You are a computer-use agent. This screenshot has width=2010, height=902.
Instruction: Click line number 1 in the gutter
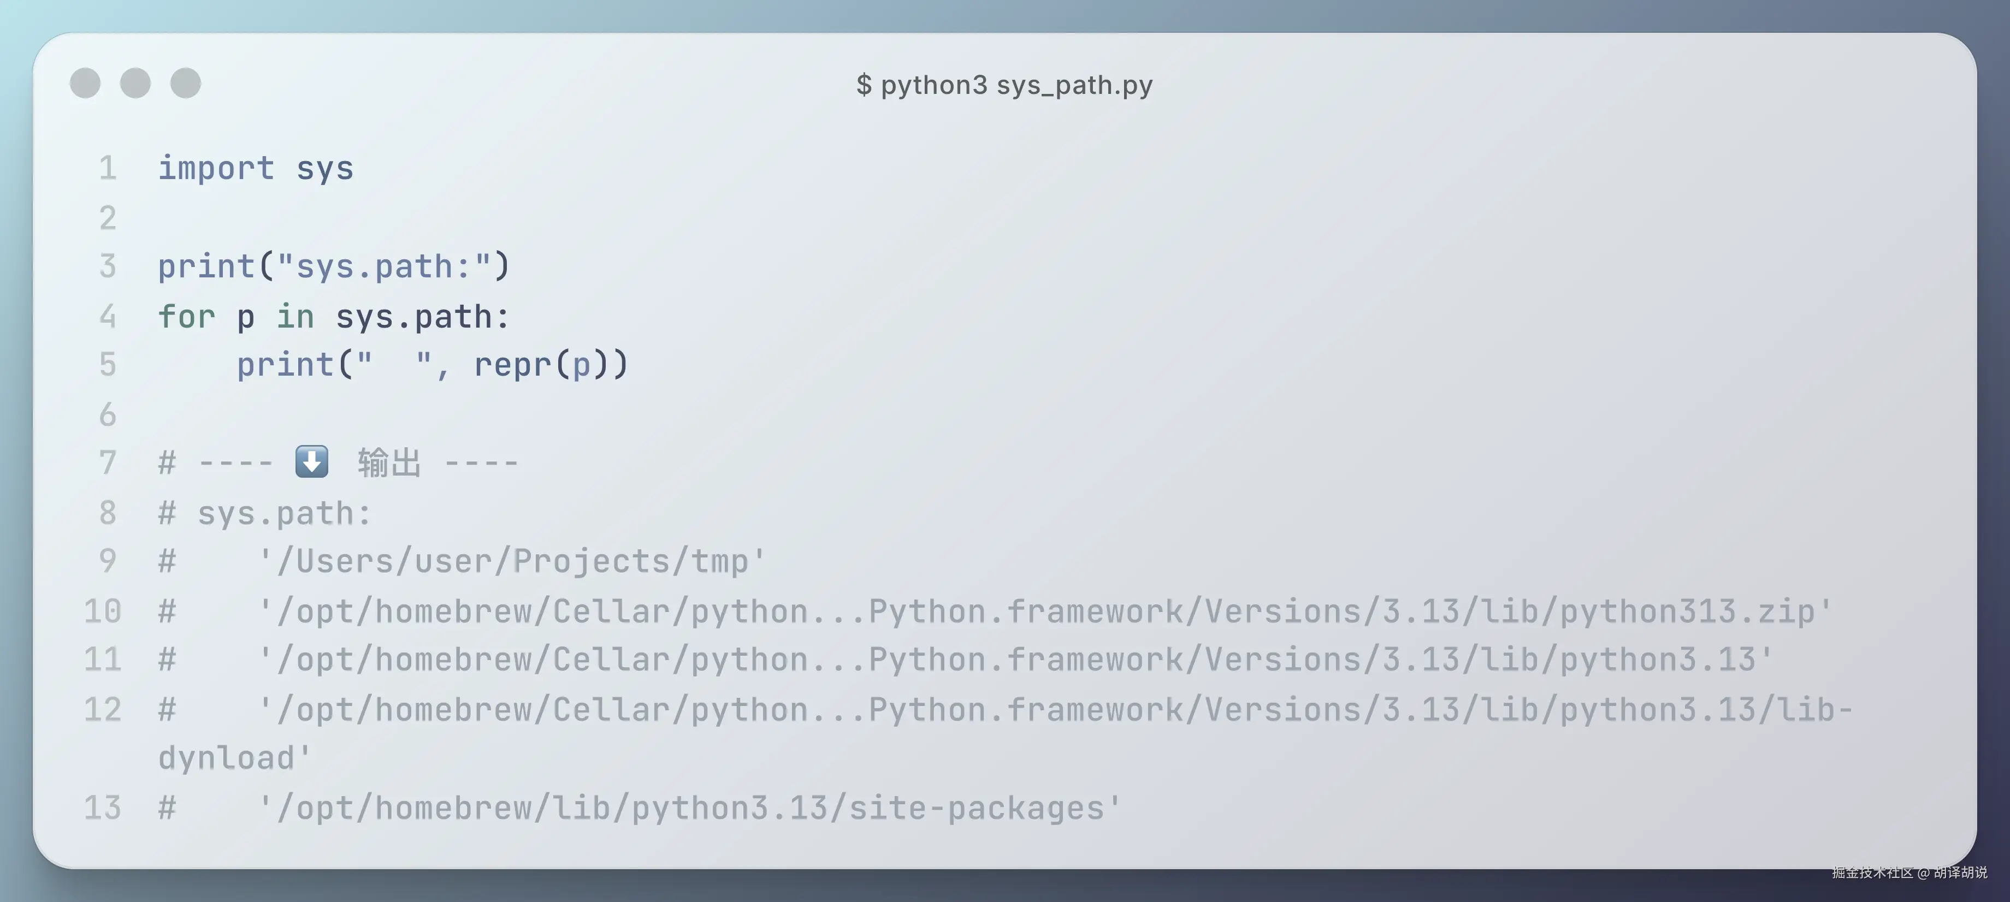[x=108, y=169]
